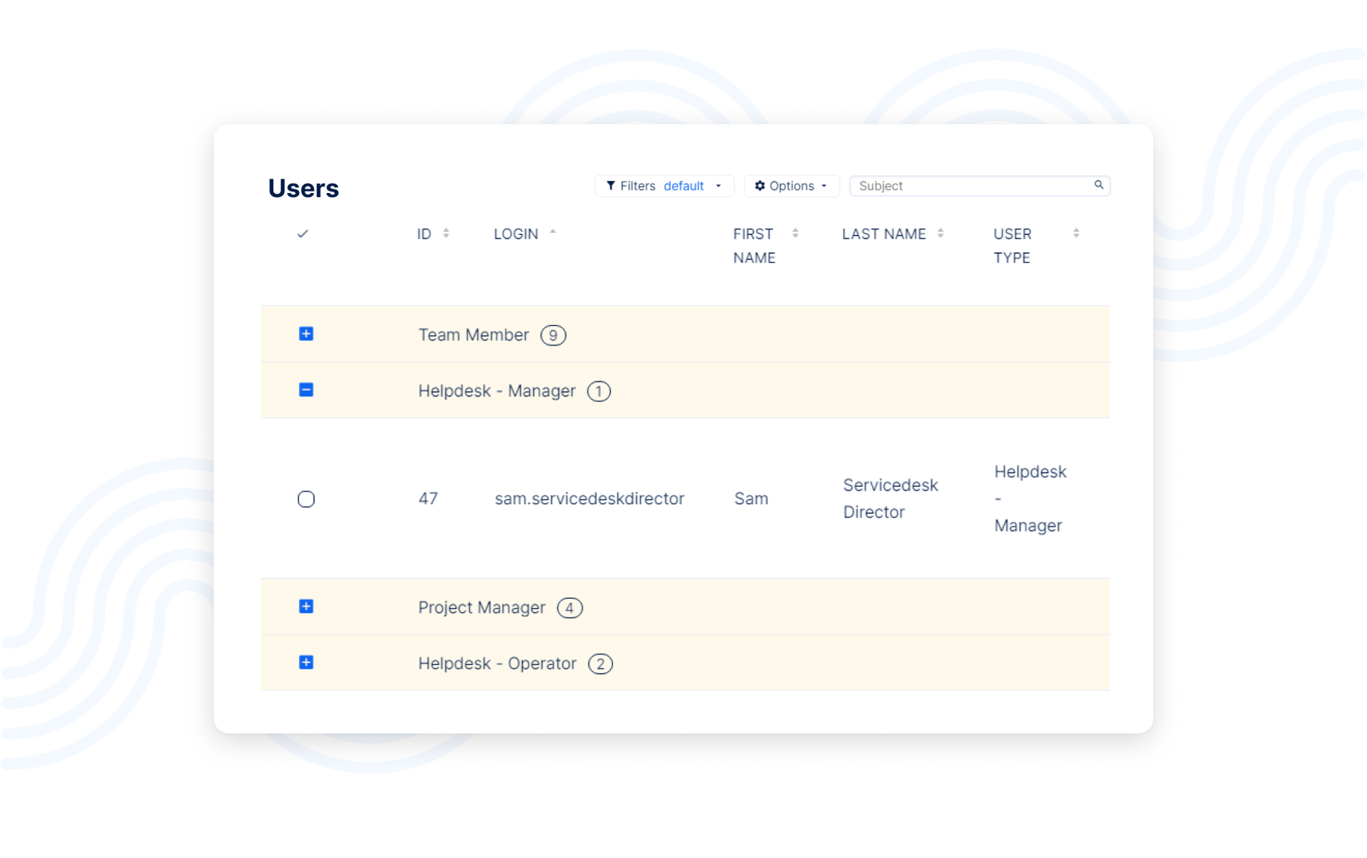This screenshot has height=858, width=1367.
Task: Click Last Name sort arrows icon
Action: pos(940,233)
